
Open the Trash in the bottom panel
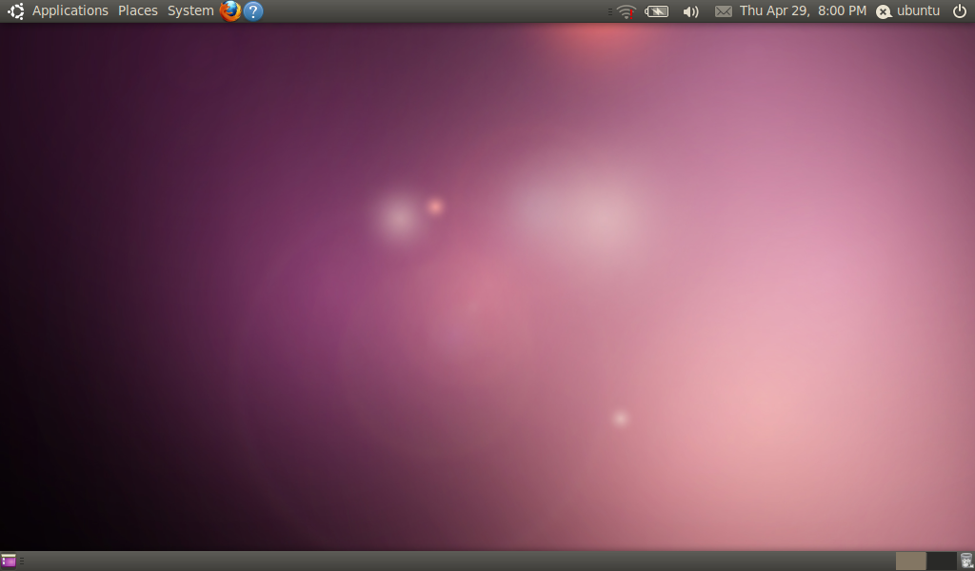(x=966, y=561)
